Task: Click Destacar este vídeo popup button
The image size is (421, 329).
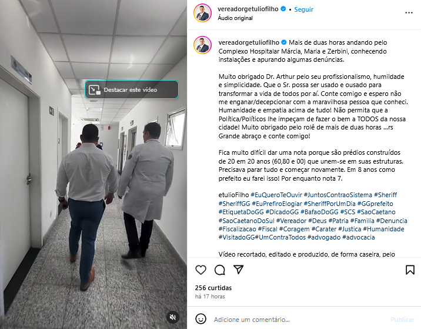Action: [x=132, y=89]
